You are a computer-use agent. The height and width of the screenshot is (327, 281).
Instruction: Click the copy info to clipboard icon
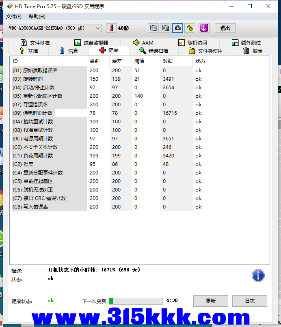pyautogui.click(x=153, y=28)
